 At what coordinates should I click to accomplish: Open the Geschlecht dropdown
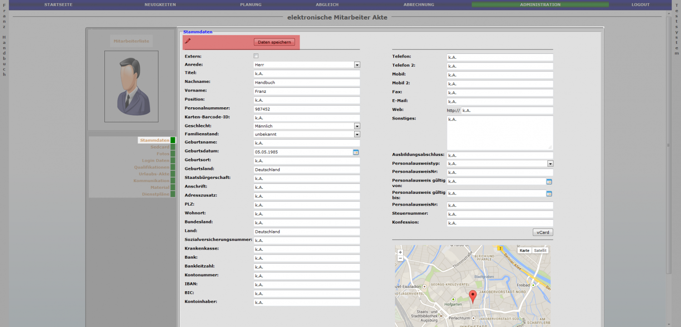(357, 126)
